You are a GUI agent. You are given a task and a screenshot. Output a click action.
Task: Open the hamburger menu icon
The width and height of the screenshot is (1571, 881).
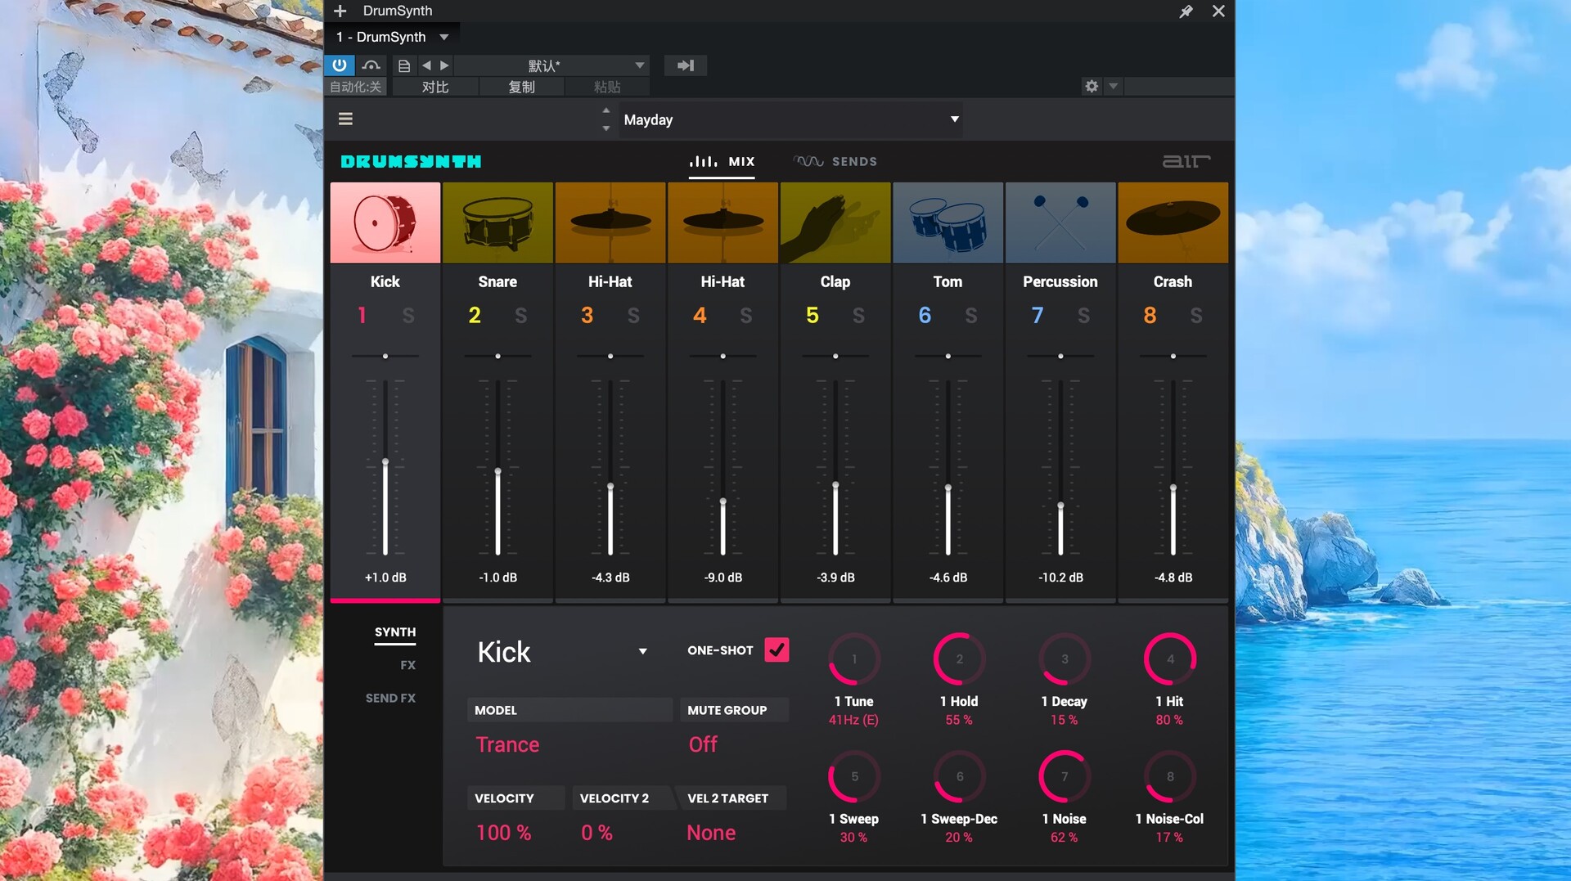click(x=345, y=119)
